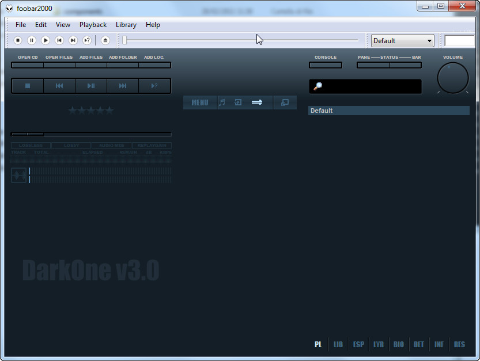Image resolution: width=480 pixels, height=361 pixels.
Task: Click the five-star rating control
Action: pos(91,111)
